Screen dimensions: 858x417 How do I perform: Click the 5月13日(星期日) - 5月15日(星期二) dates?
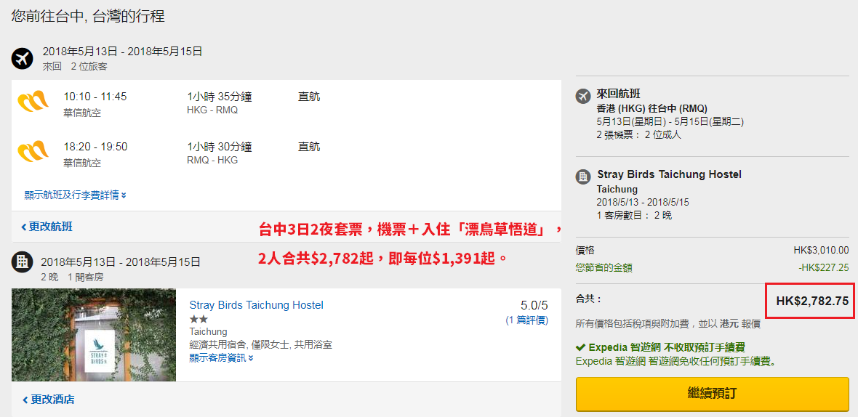coord(670,121)
